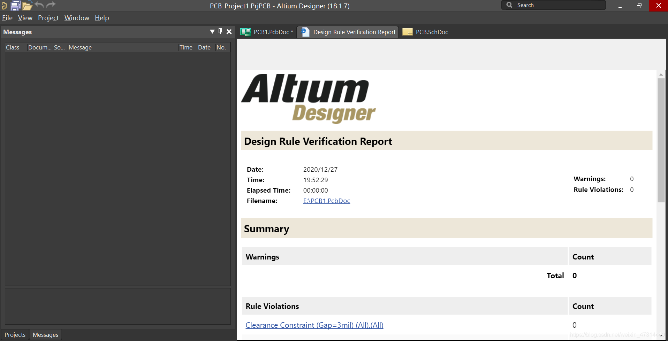
Task: Click the Design Rule Verification Report tab icon
Action: tap(305, 32)
